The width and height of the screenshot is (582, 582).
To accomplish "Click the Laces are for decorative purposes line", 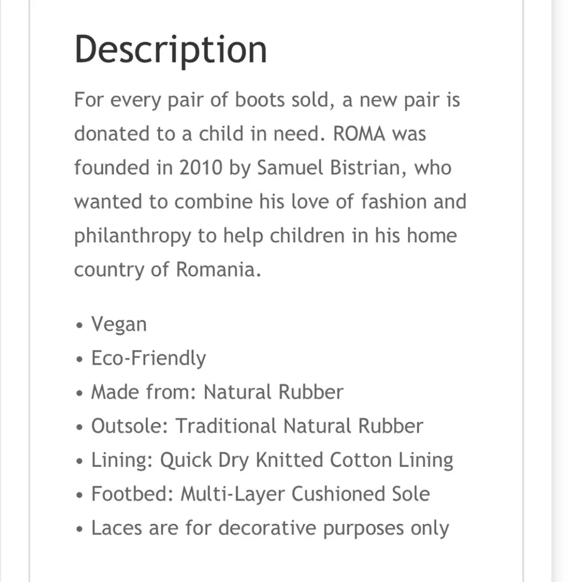I will (270, 528).
